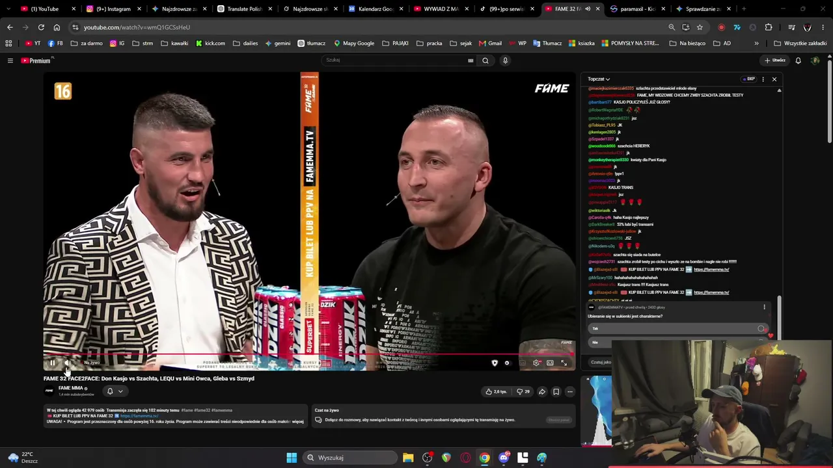This screenshot has height=468, width=833.
Task: Open the Topczat chat mode dropdown
Action: tap(599, 79)
